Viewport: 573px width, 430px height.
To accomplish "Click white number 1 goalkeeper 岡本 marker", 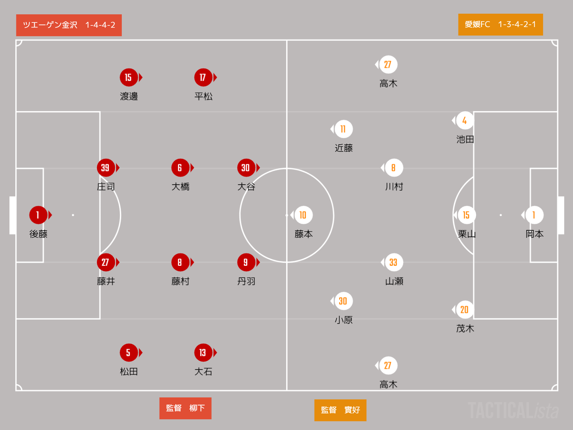I will pos(535,215).
